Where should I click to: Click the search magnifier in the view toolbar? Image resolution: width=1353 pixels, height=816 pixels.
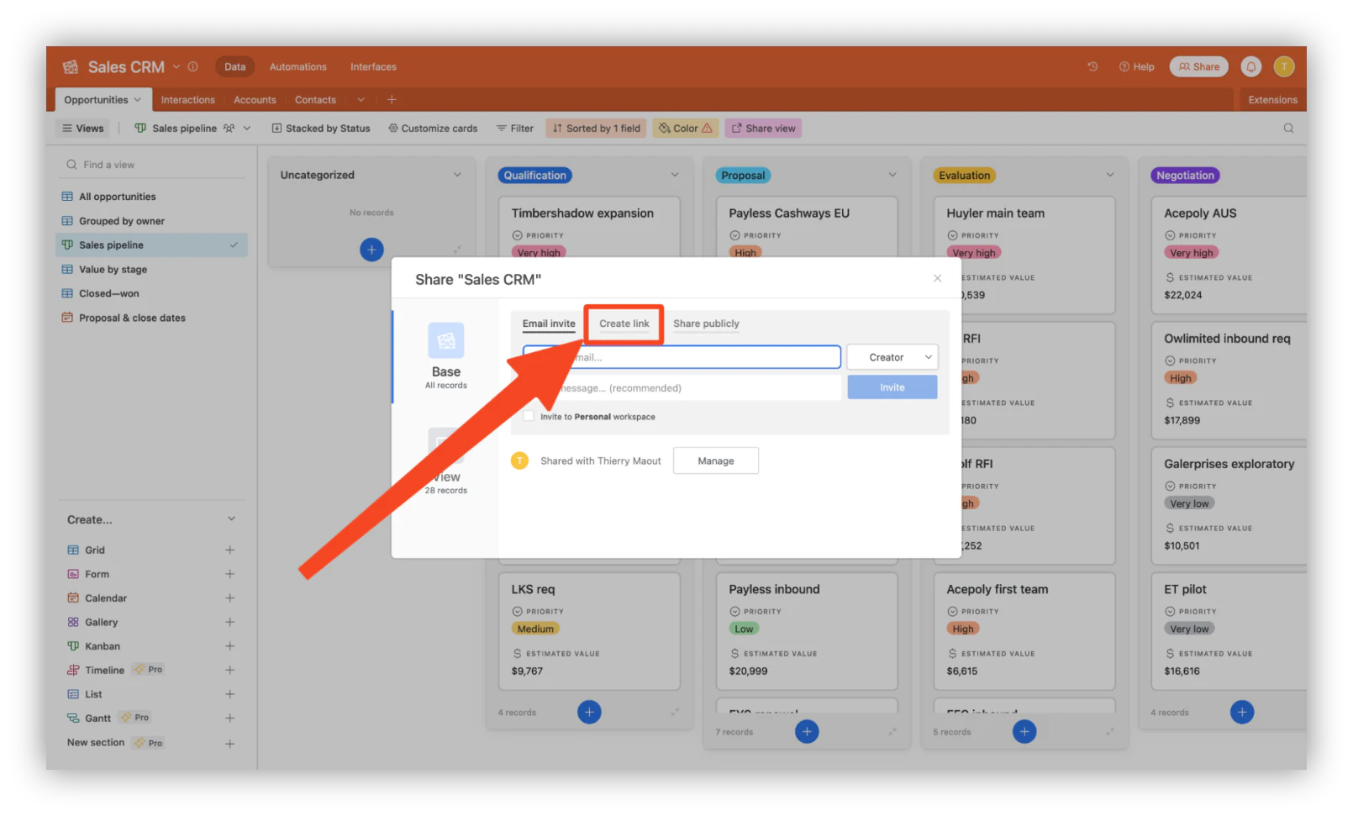pos(1288,128)
